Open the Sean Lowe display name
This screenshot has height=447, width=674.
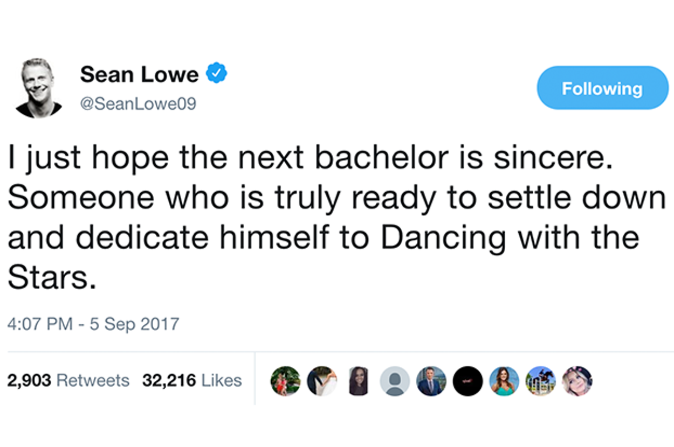coord(139,74)
